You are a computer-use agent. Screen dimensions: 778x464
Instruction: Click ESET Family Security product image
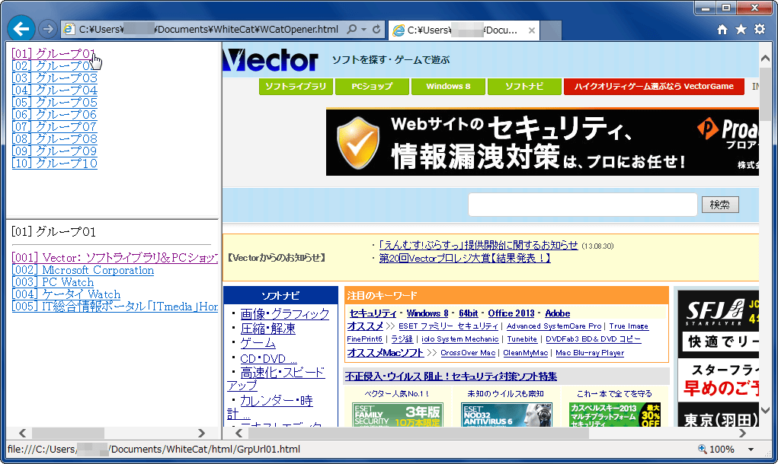pyautogui.click(x=398, y=415)
